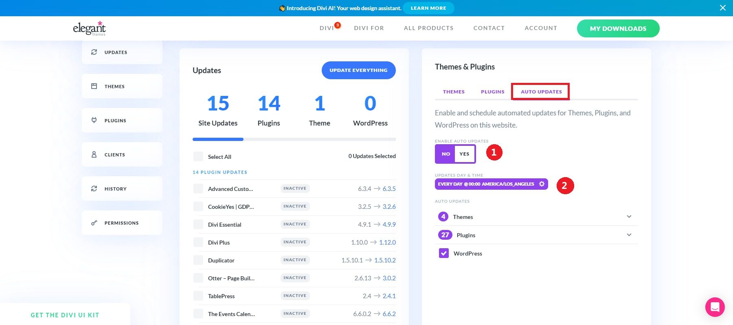Uncheck the WordPress auto update checkbox
The height and width of the screenshot is (325, 733).
pyautogui.click(x=444, y=253)
